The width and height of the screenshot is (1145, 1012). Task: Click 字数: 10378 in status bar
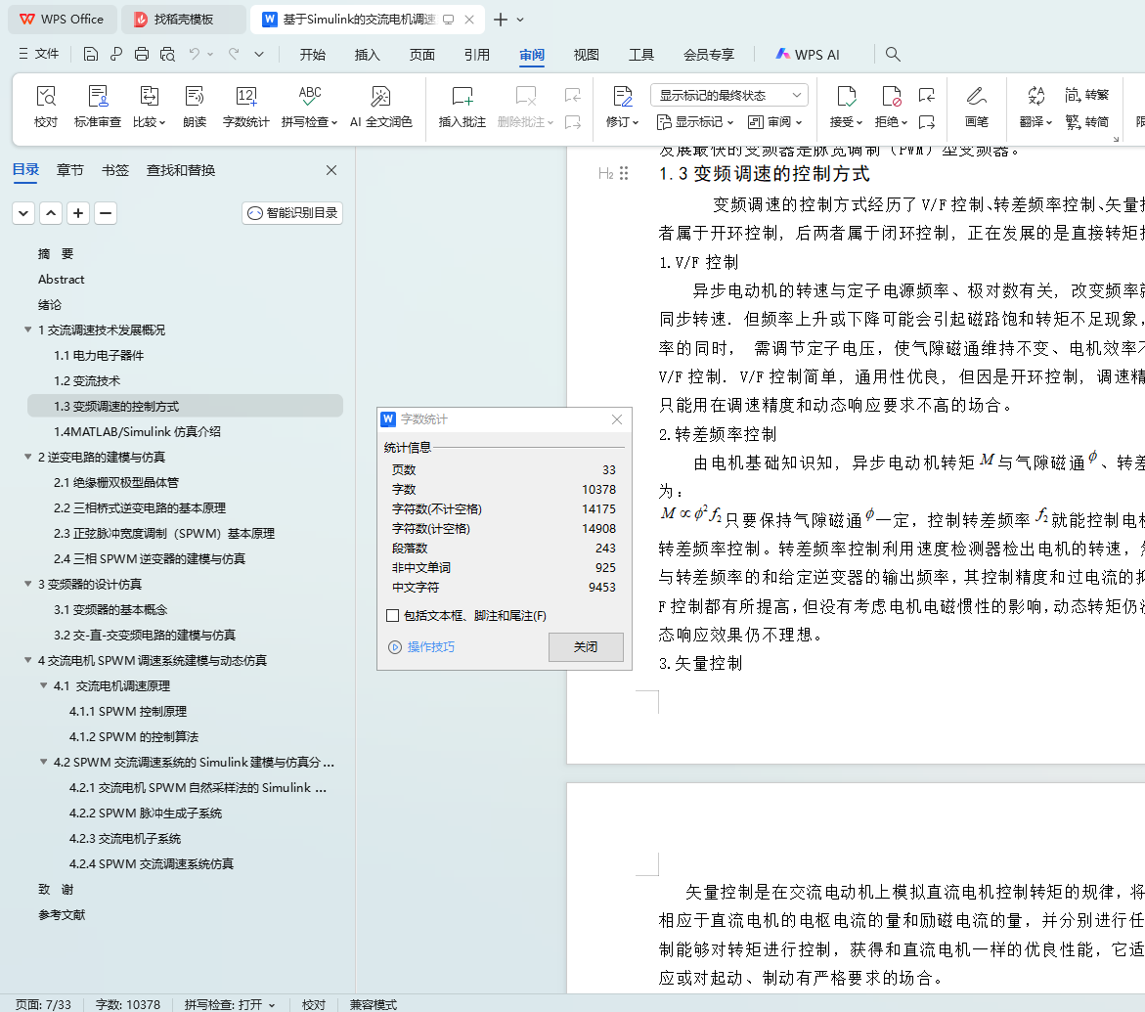[128, 1005]
